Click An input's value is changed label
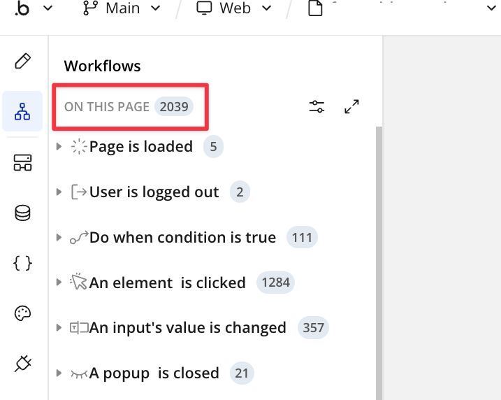 pos(187,328)
